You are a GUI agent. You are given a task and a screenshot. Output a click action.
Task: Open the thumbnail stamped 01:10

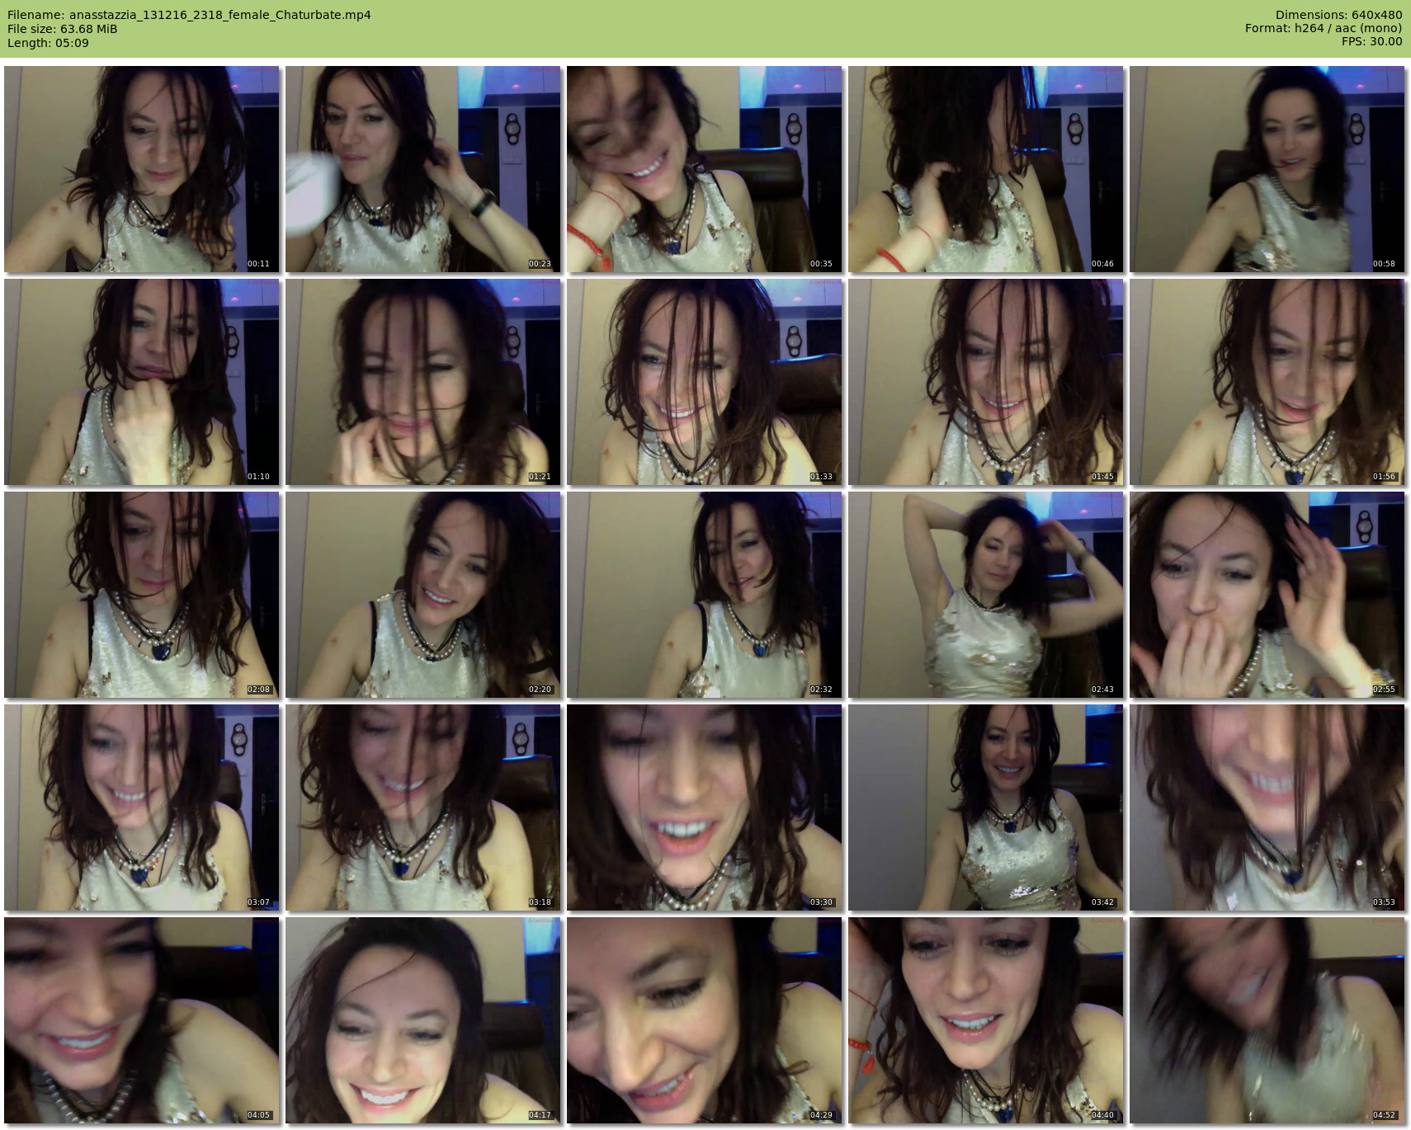142,382
